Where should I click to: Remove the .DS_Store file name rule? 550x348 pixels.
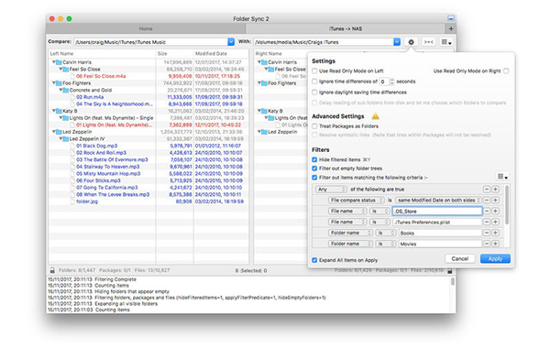pyautogui.click(x=487, y=211)
